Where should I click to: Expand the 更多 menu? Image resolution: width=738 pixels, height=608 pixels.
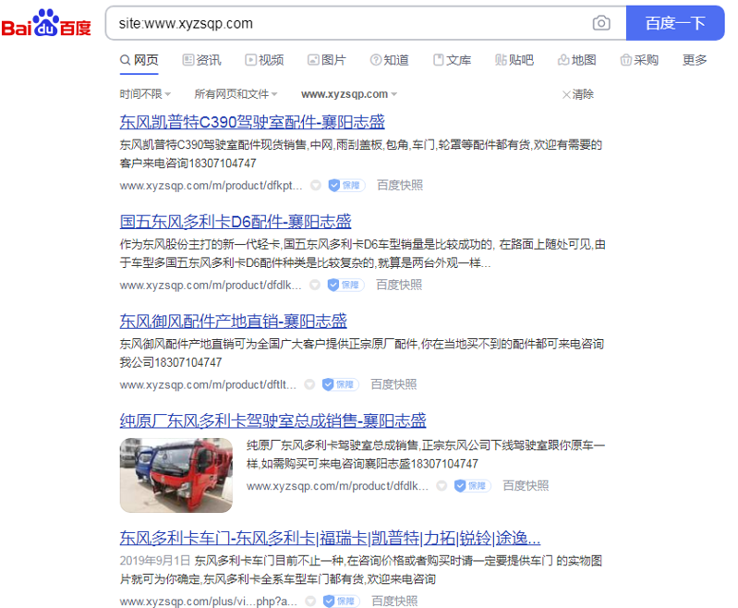[695, 60]
